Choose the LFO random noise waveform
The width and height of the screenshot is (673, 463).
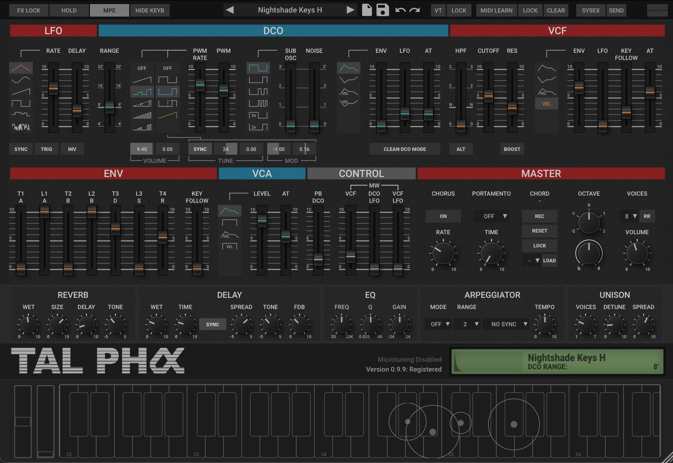click(x=21, y=127)
